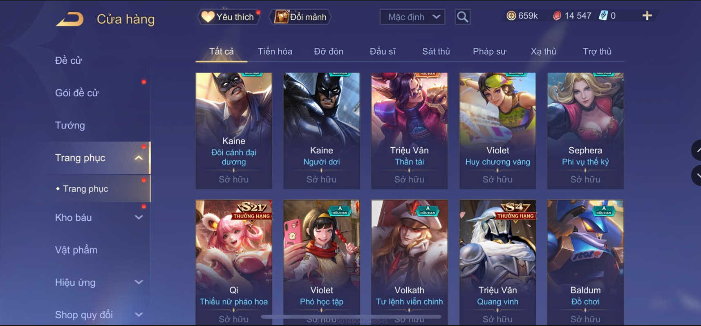Expand the Hiệu ứng sidebar section
Viewport: 701px width, 326px height.
[x=139, y=282]
